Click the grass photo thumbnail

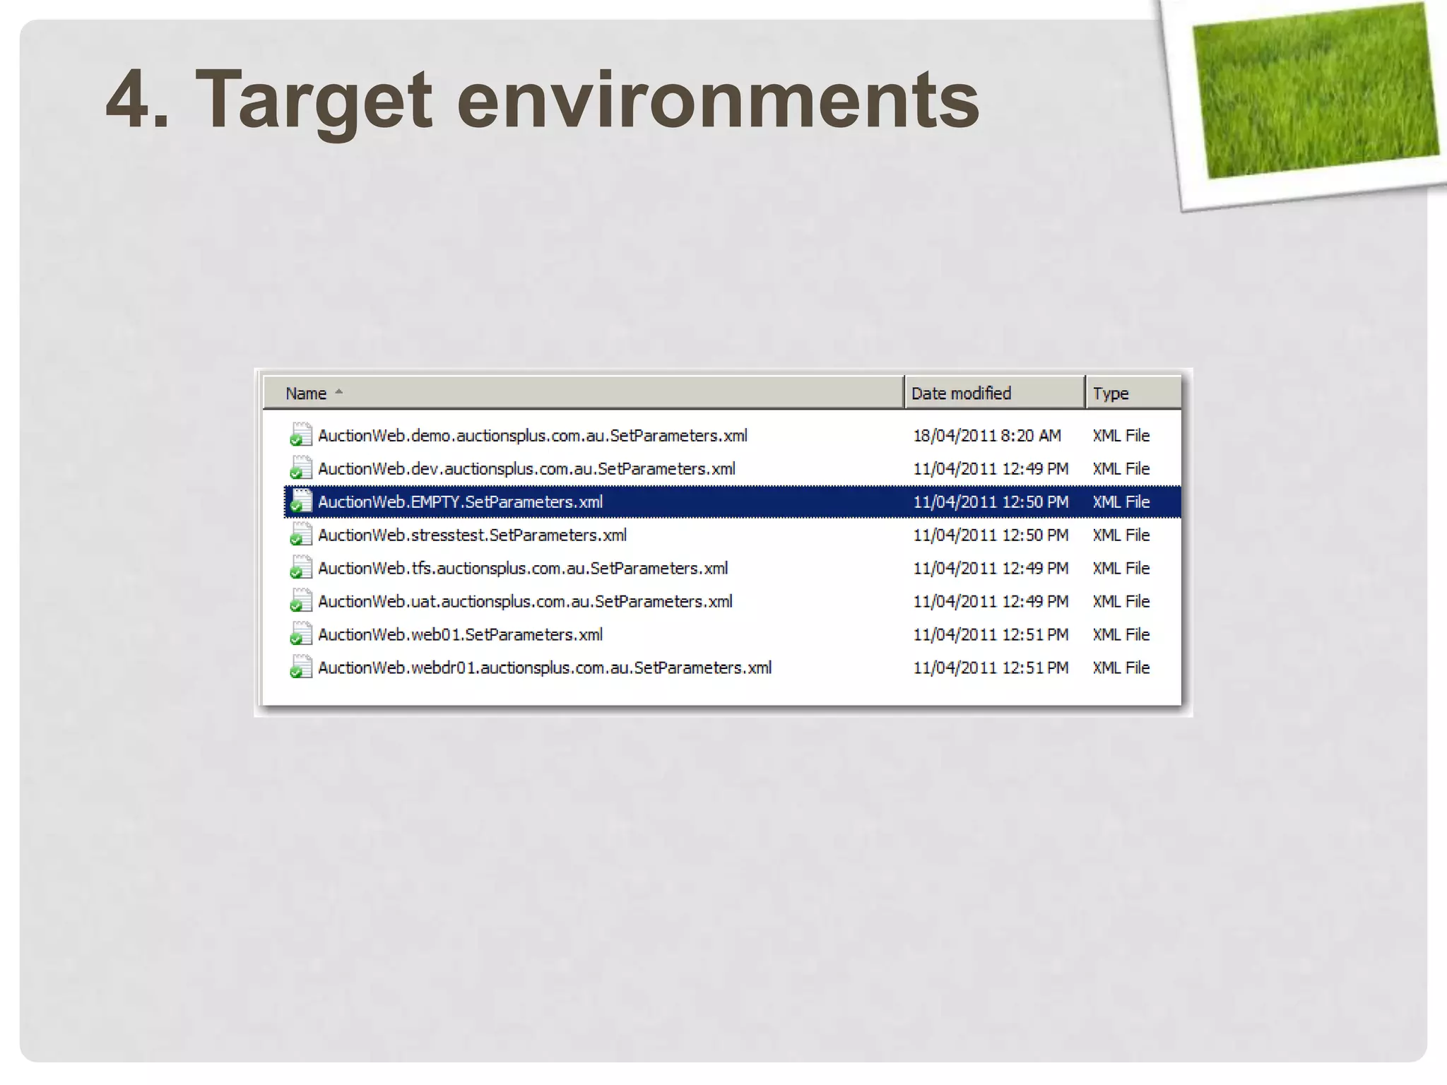point(1314,92)
